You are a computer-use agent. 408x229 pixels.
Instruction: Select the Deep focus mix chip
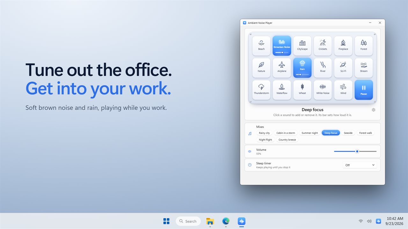[331, 133]
